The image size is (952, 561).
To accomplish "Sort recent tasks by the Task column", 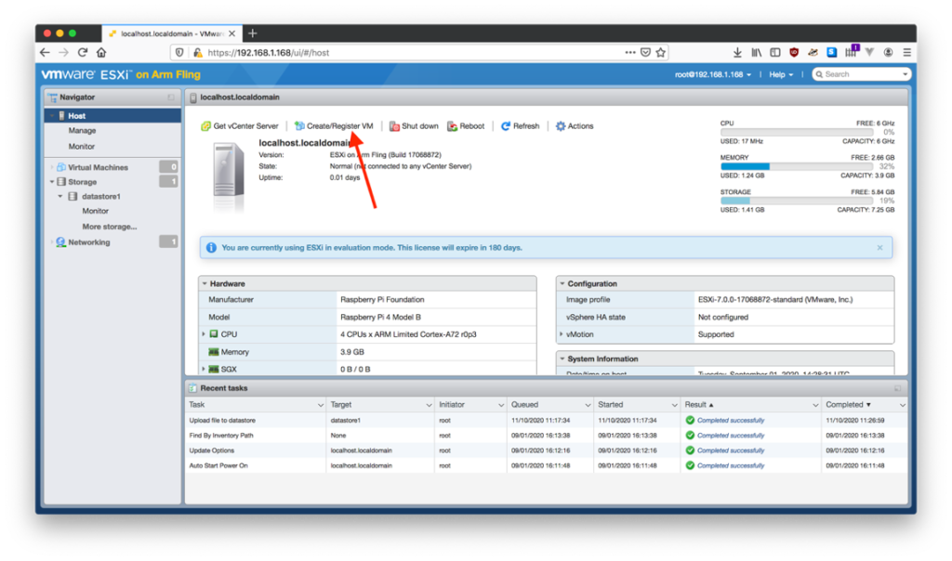I will click(x=197, y=405).
